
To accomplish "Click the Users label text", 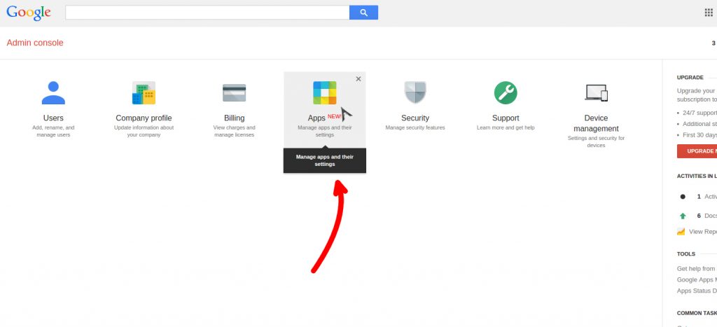I will [x=53, y=118].
